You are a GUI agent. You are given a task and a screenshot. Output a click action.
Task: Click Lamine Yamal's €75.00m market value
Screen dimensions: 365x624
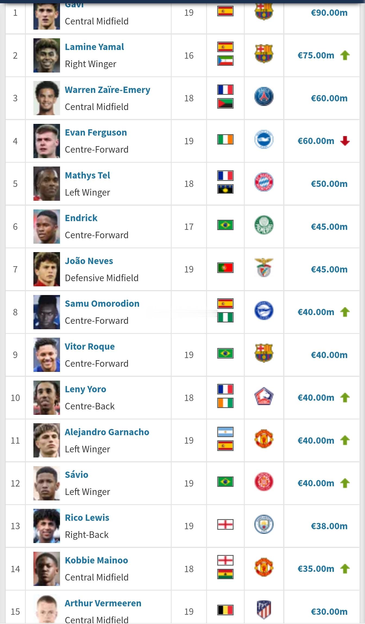[316, 55]
